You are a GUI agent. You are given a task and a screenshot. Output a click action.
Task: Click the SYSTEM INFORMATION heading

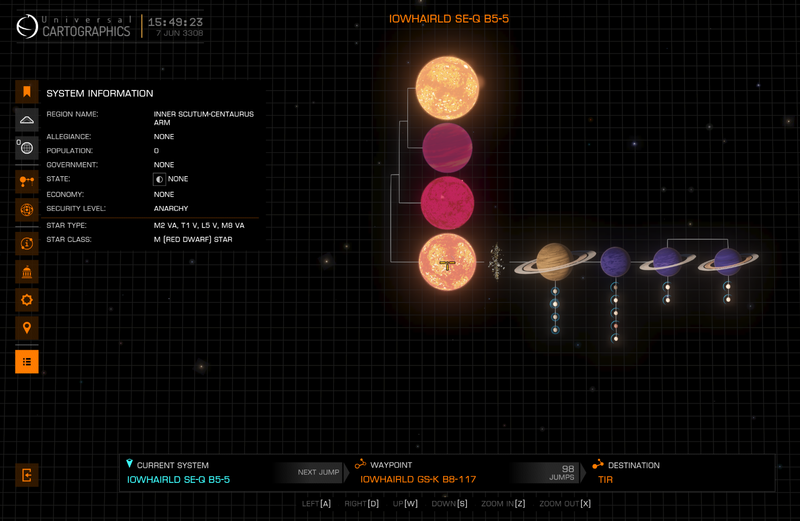click(100, 93)
